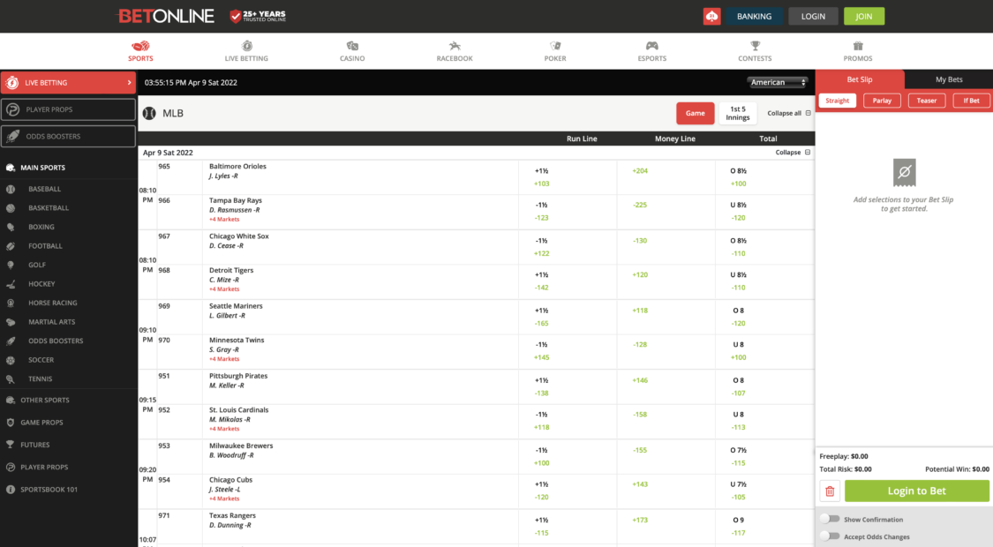The image size is (993, 547).
Task: Open Odds Boosters button at sidebar top
Action: coord(68,136)
